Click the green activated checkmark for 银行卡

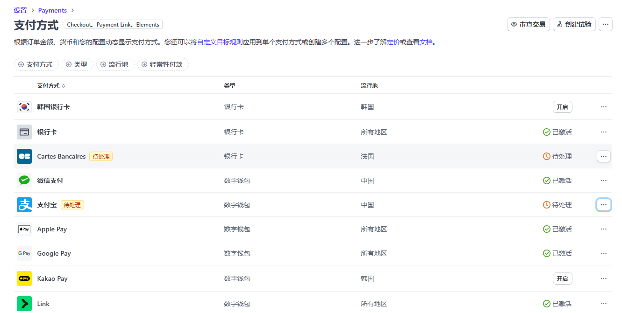click(547, 132)
